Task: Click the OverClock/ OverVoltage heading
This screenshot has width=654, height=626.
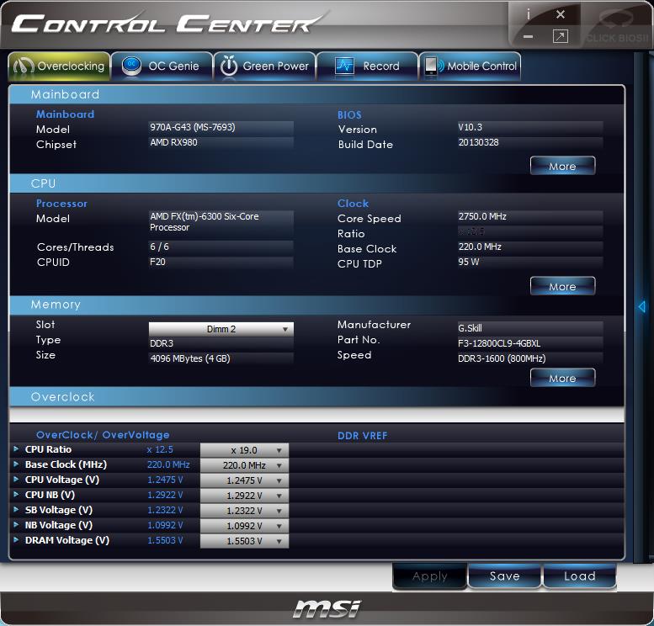Action: [103, 435]
